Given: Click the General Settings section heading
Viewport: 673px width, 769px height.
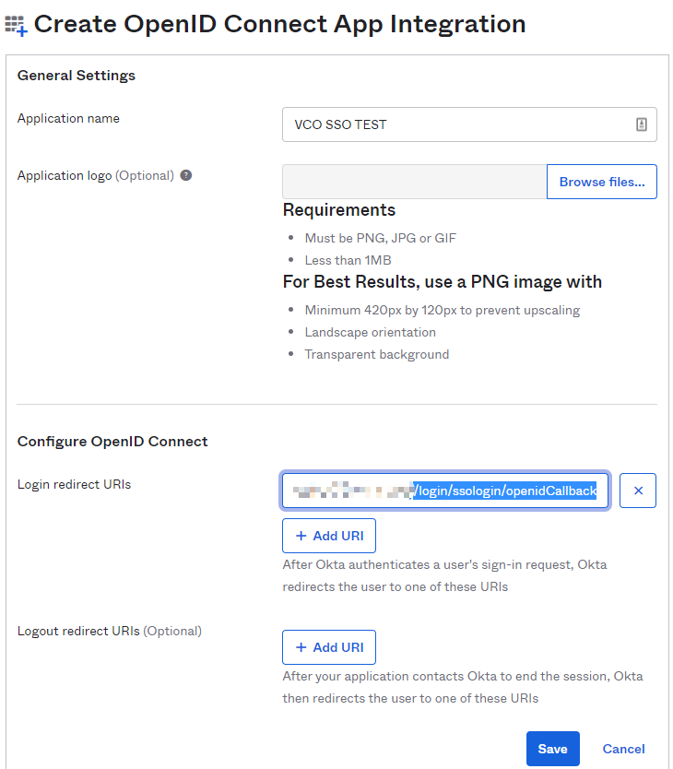Looking at the screenshot, I should coord(76,76).
